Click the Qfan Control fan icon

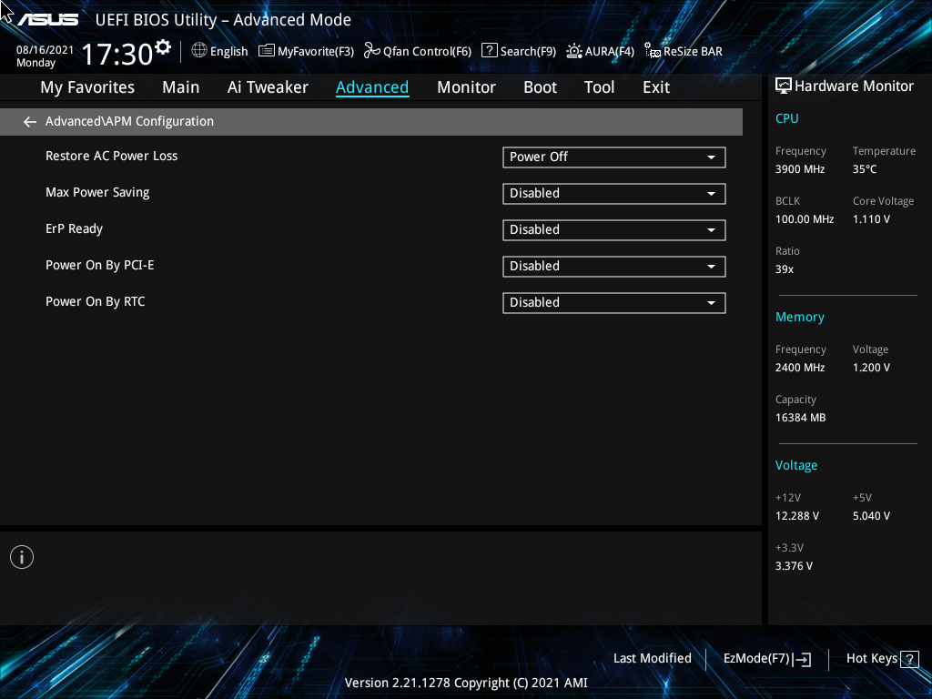pyautogui.click(x=372, y=51)
